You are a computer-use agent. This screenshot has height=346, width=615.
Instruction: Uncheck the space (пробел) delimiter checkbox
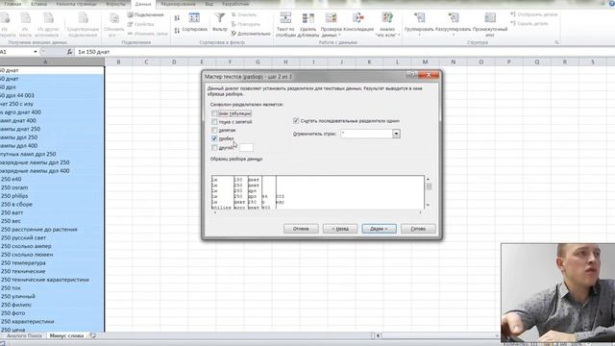[214, 138]
